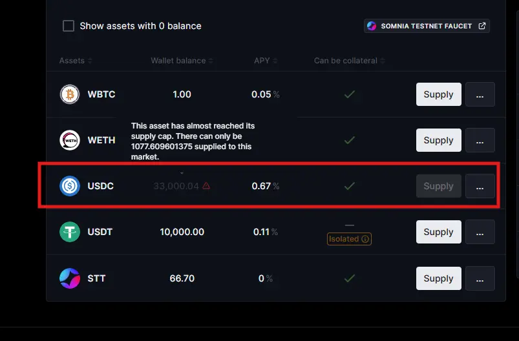
Task: Open the more options menu for USDT
Action: (480, 232)
